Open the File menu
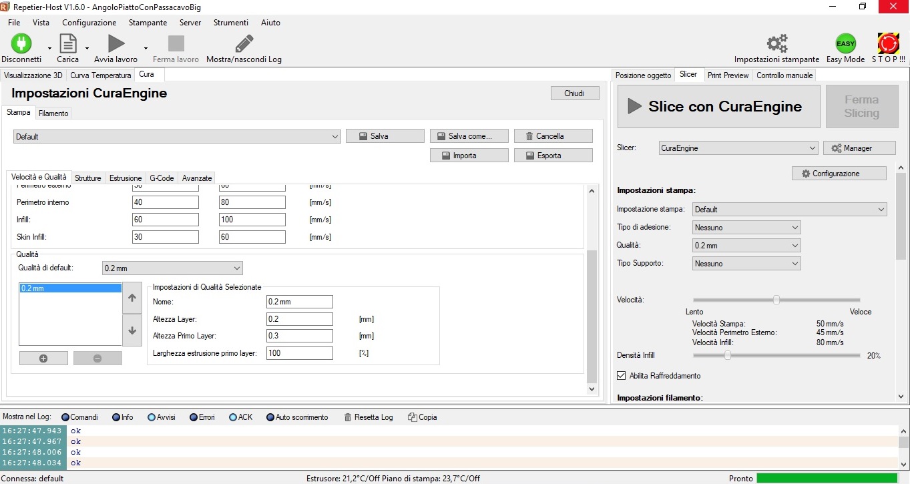Image resolution: width=910 pixels, height=484 pixels. tap(14, 23)
